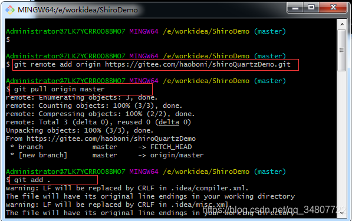Click the scrollbar down arrow
Image resolution: width=352 pixels, height=221 pixels.
(342, 213)
